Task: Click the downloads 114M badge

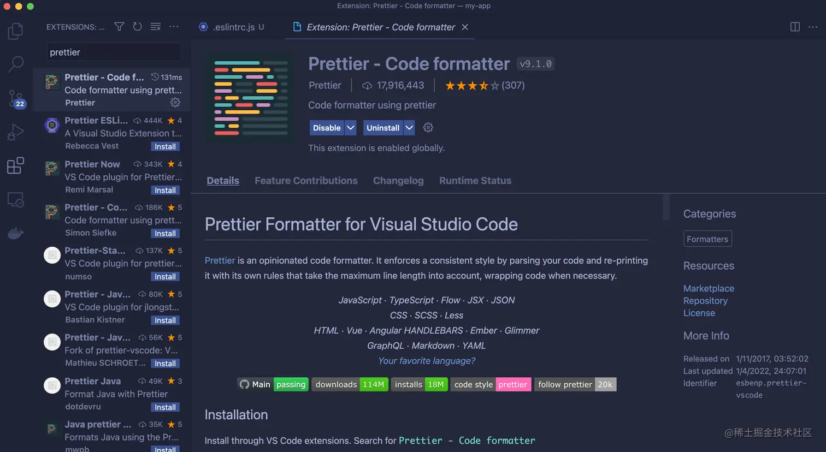Action: coord(350,384)
